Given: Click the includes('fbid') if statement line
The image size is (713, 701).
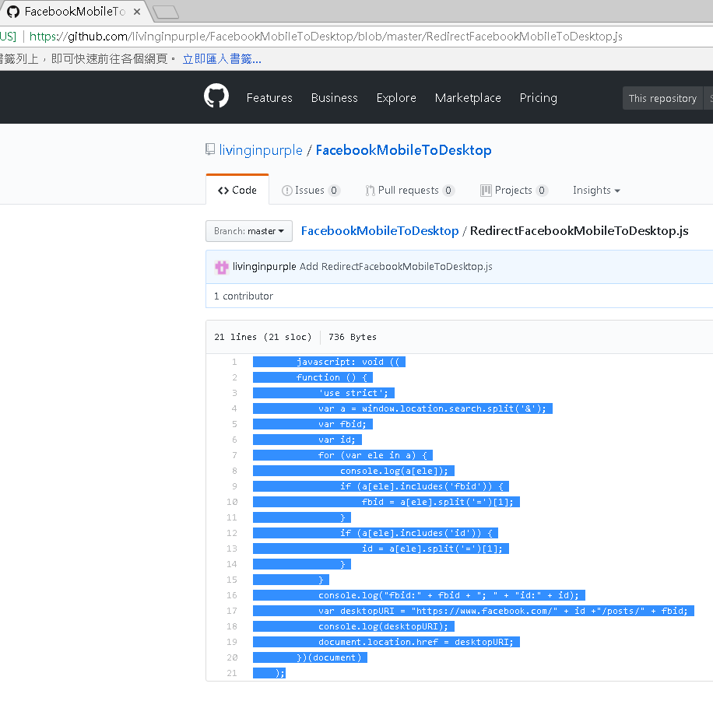Looking at the screenshot, I should (422, 486).
